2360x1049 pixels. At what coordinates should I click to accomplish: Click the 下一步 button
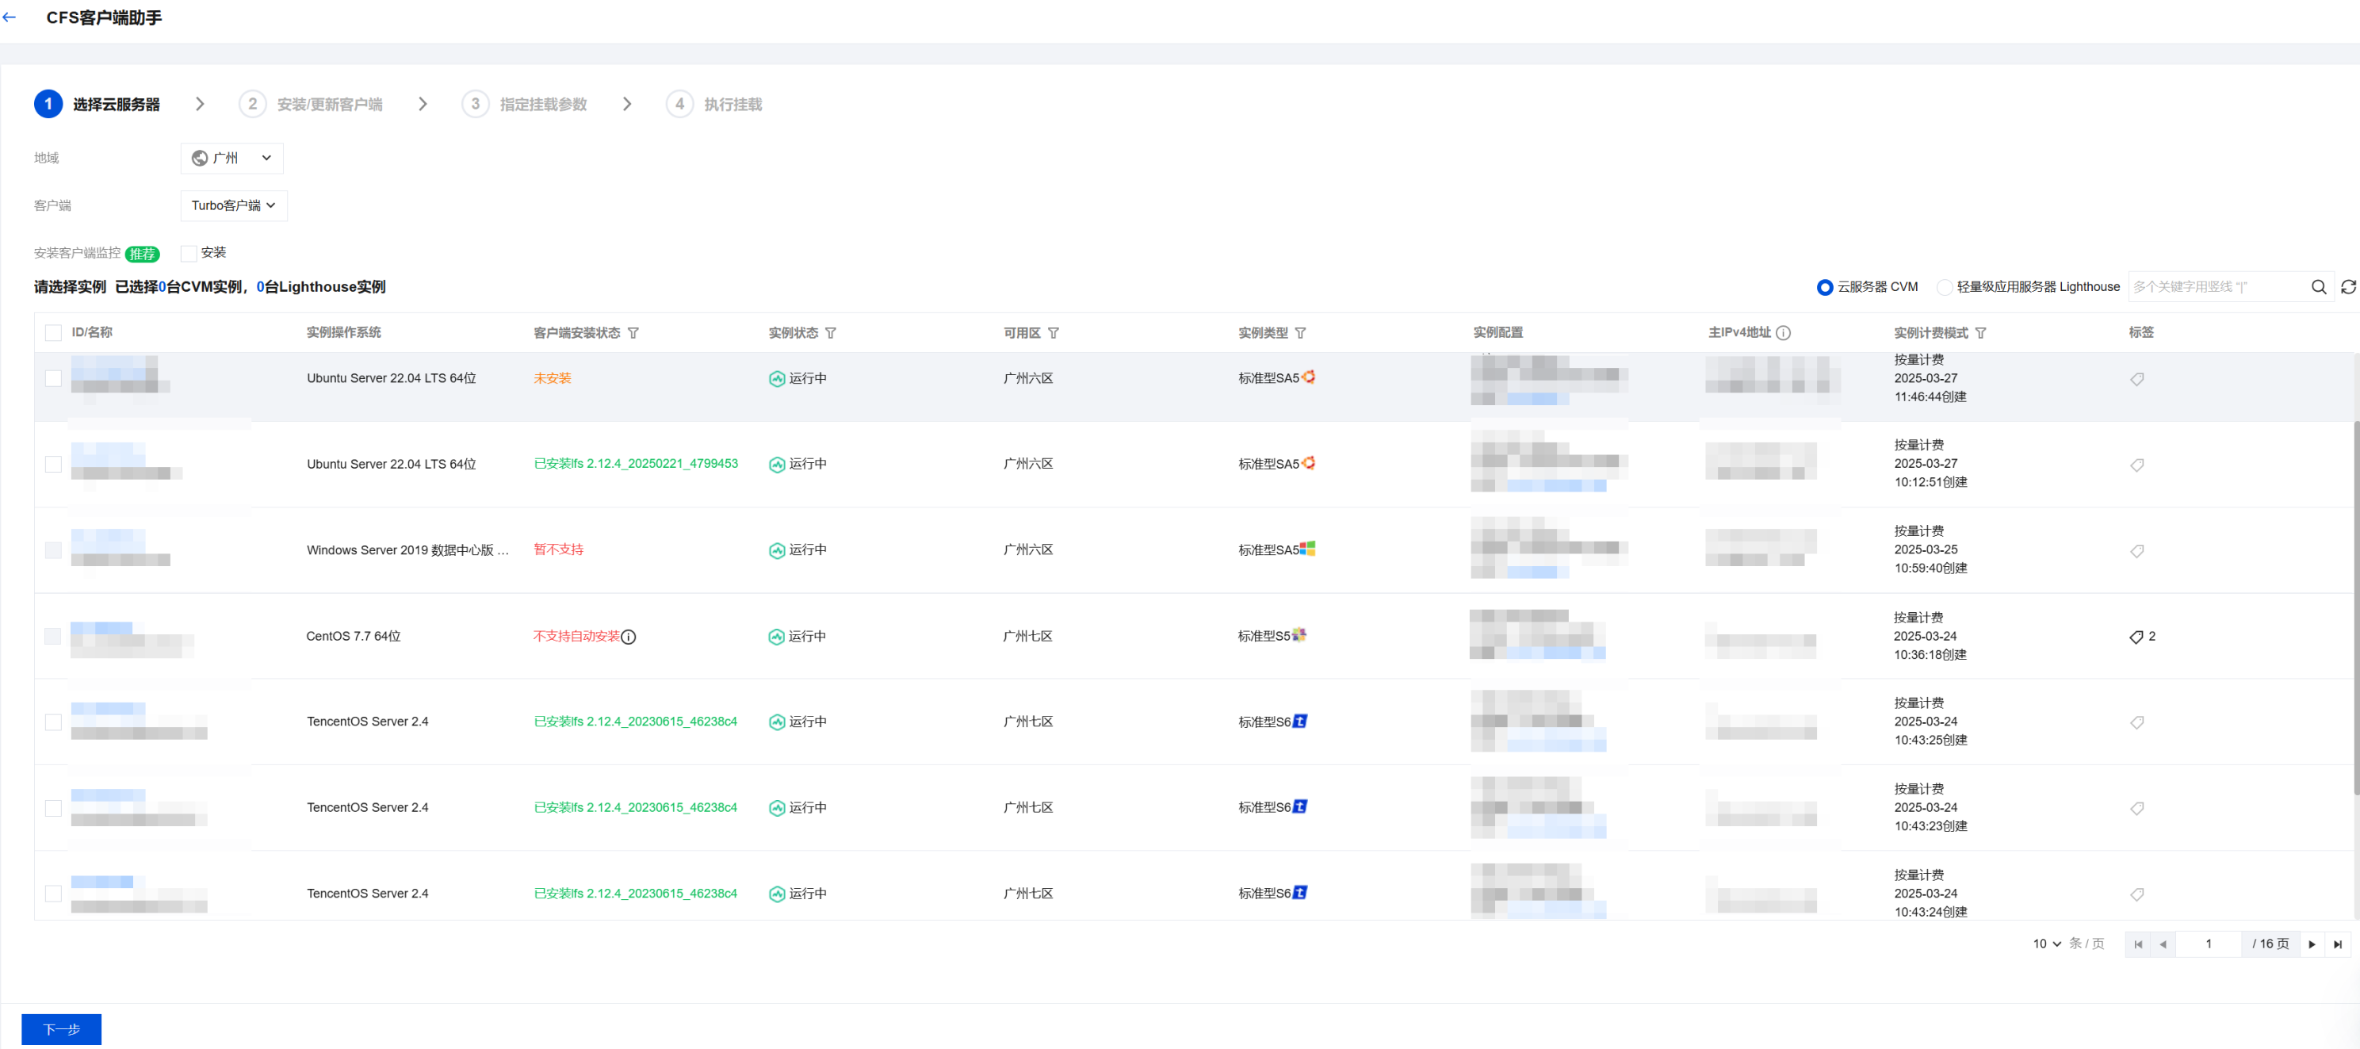click(61, 1030)
